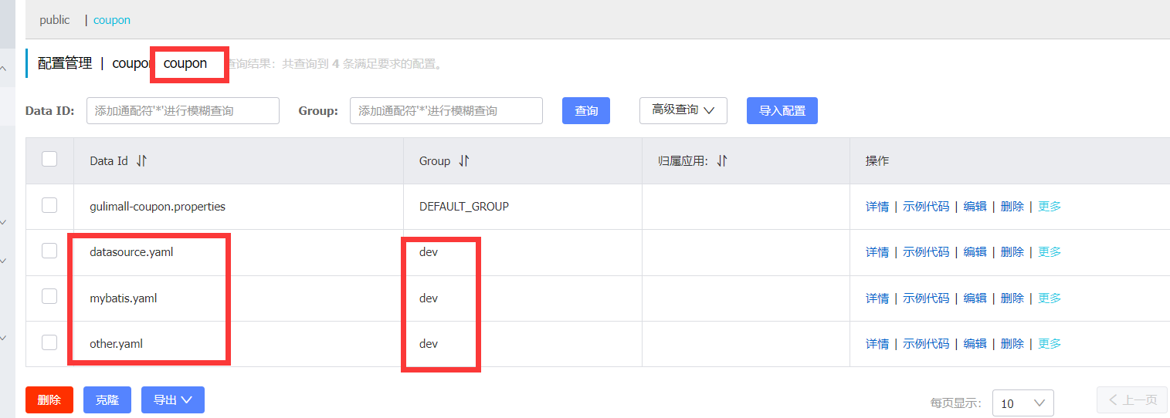
Task: Open 详情 for other.yaml
Action: [x=877, y=344]
